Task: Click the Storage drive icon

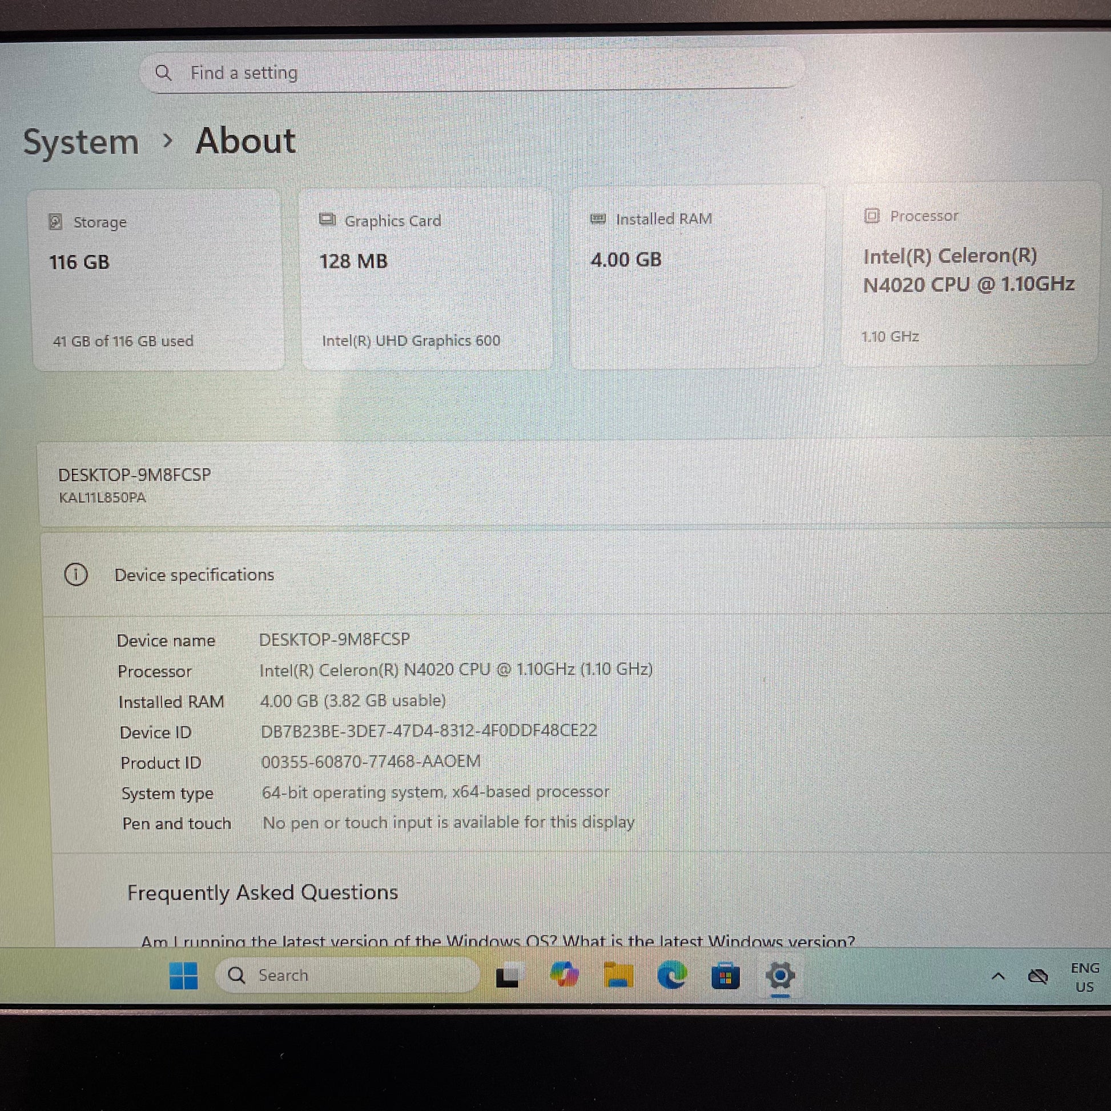Action: click(x=55, y=222)
